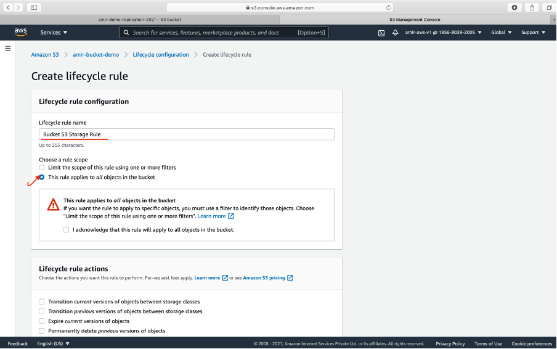Image resolution: width=557 pixels, height=349 pixels.
Task: Open the Services dropdown menu
Action: pyautogui.click(x=54, y=32)
